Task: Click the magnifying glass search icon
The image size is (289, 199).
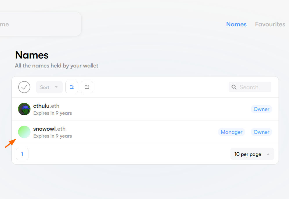Action: [234, 87]
